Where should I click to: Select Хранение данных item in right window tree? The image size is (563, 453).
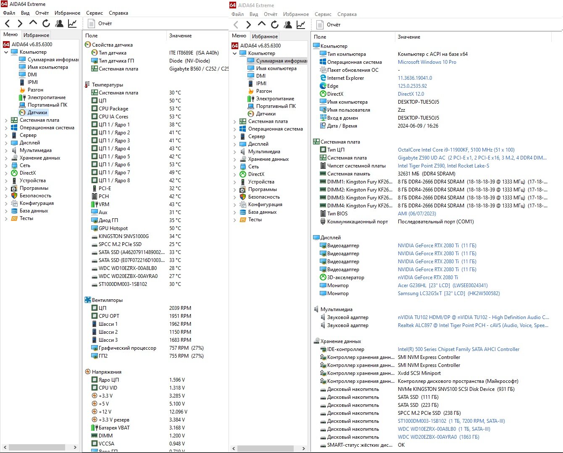[x=264, y=159]
